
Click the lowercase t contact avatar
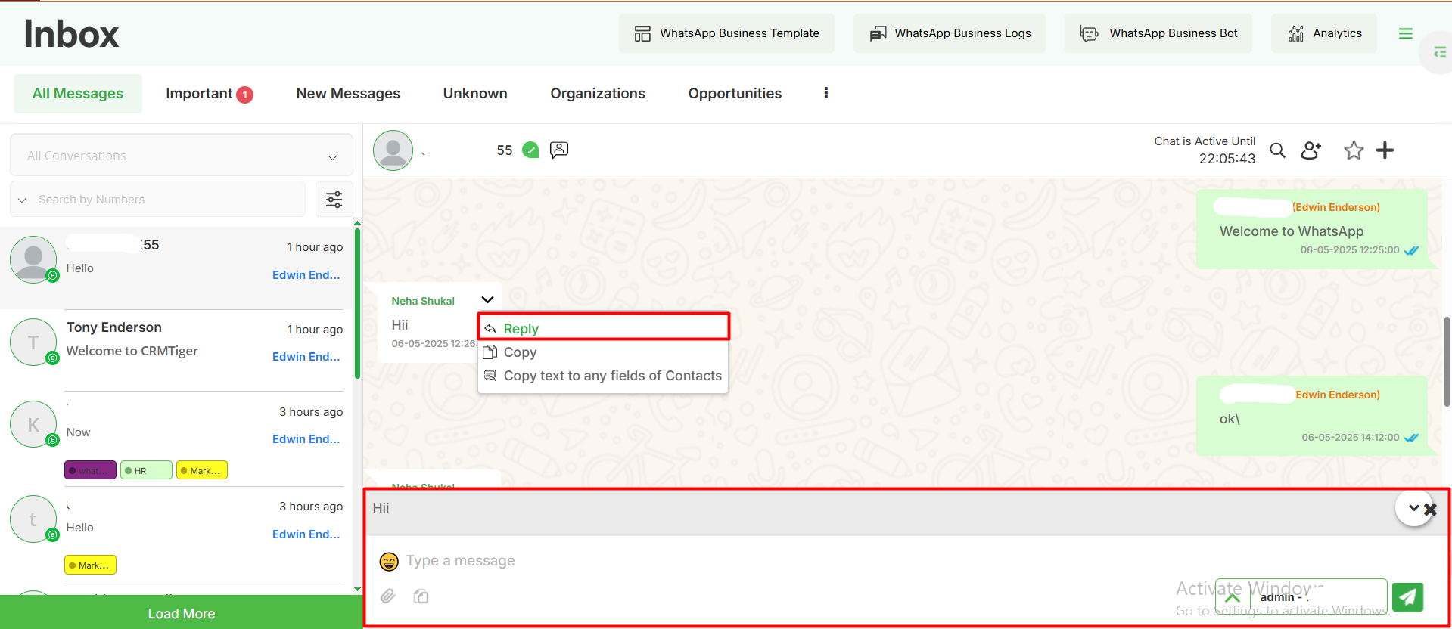(x=33, y=519)
